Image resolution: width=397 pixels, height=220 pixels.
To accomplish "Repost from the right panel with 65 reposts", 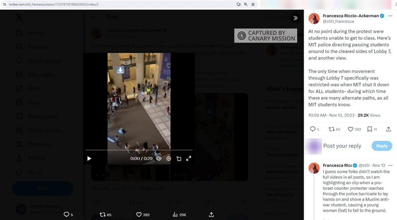I will click(331, 129).
